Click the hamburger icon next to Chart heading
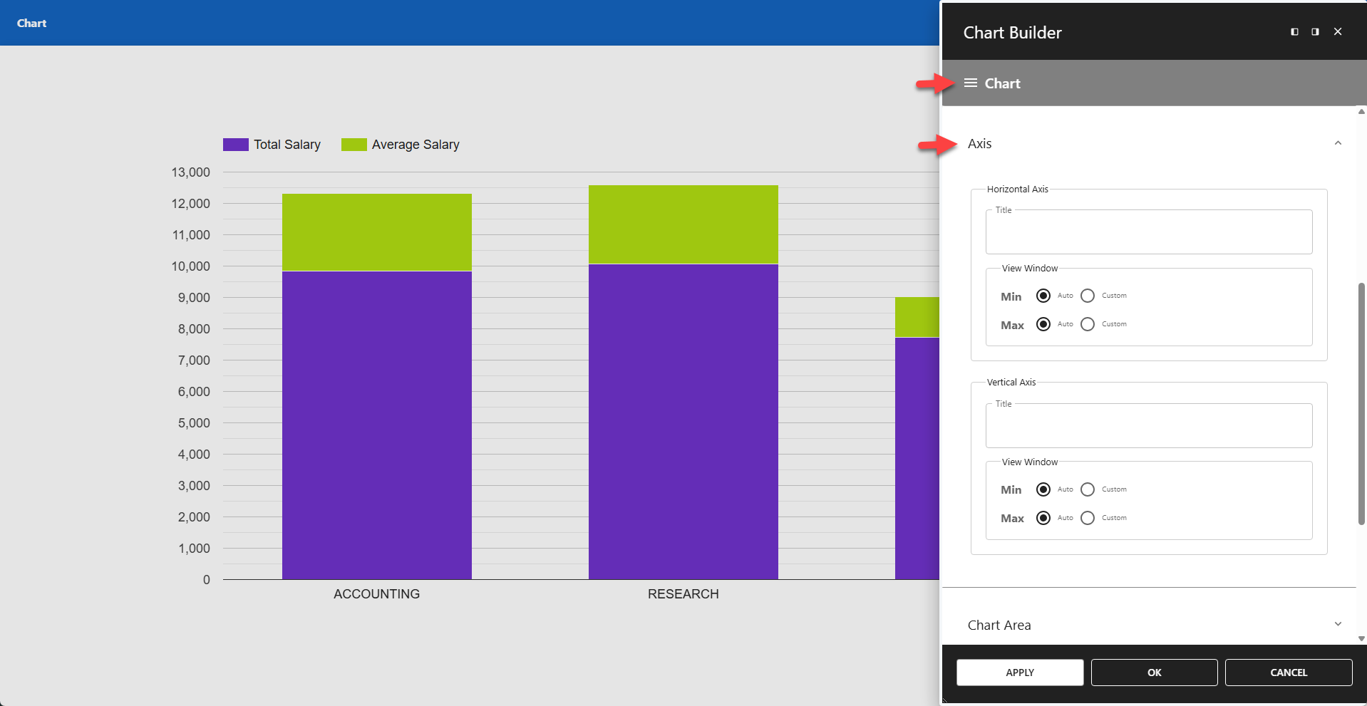 point(970,83)
